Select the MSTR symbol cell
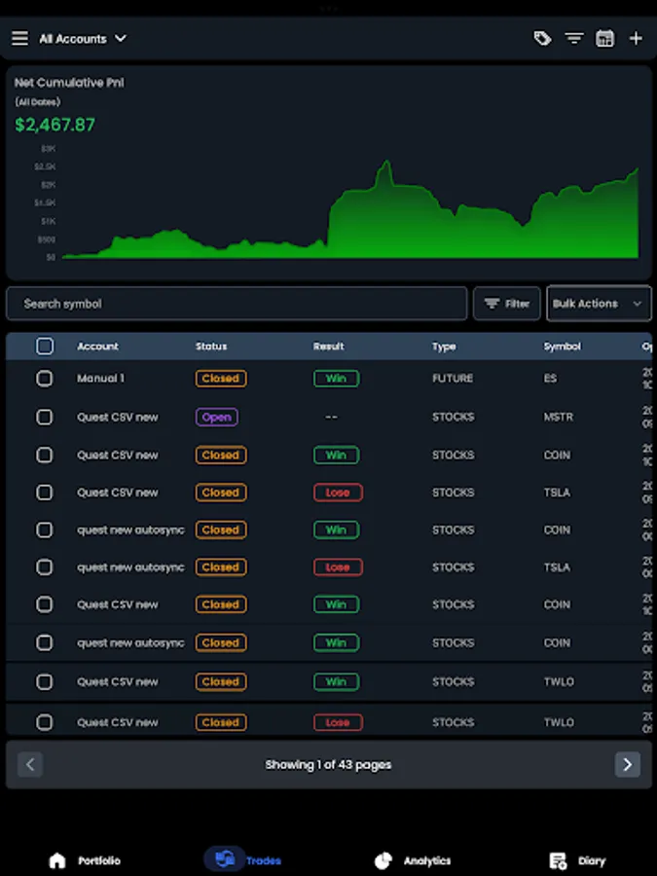The image size is (657, 876). 558,417
